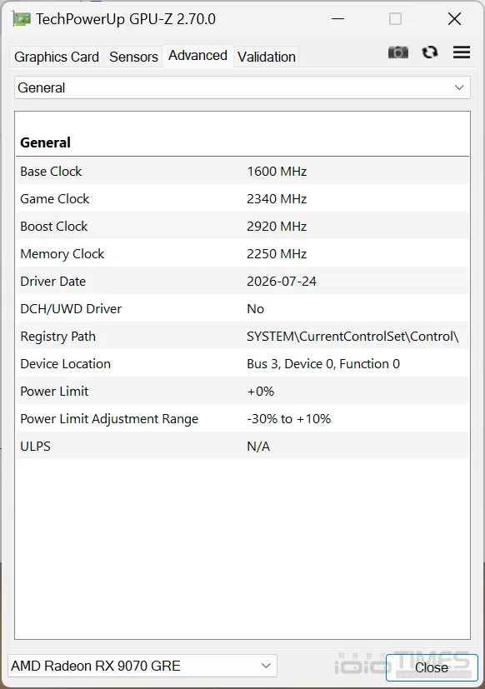The height and width of the screenshot is (689, 485).
Task: Click the Close button
Action: (432, 667)
